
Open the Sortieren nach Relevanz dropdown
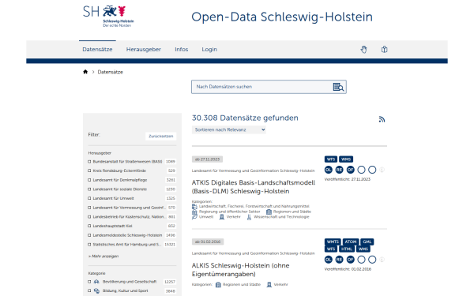point(228,130)
